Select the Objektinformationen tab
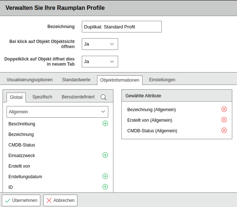The image size is (237, 207). point(120,80)
